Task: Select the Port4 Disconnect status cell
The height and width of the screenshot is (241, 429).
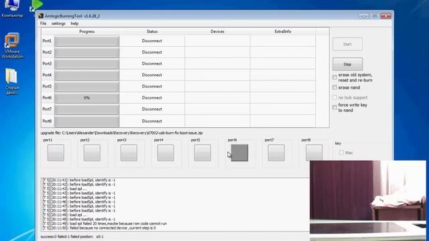Action: (x=152, y=75)
